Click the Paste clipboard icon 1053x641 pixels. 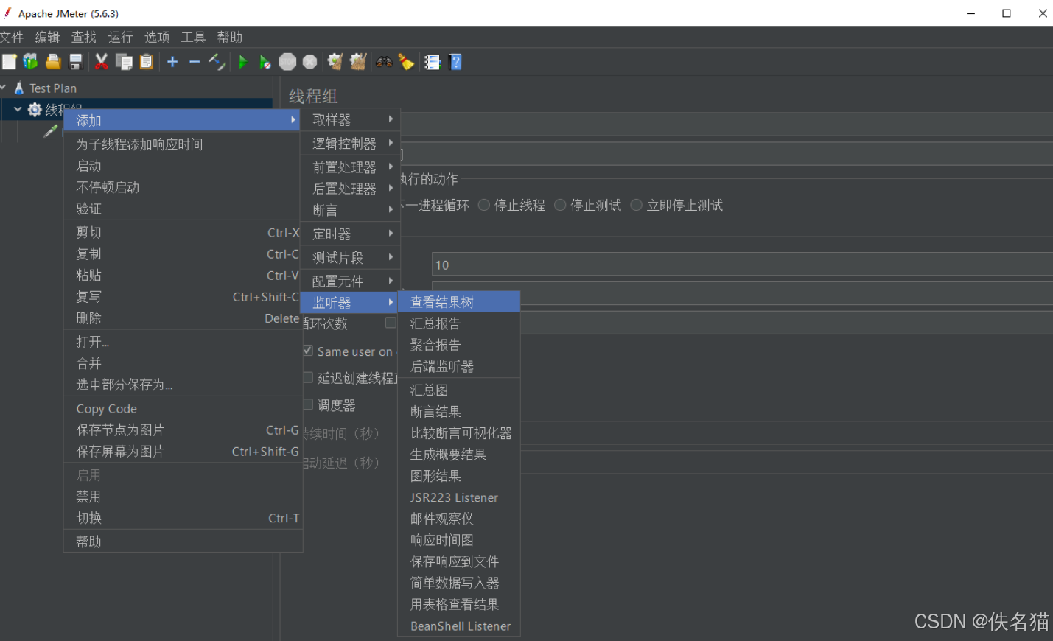[147, 62]
